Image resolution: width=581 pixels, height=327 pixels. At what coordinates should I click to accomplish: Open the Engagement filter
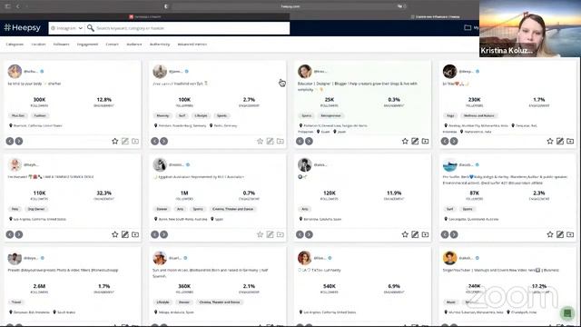click(87, 45)
